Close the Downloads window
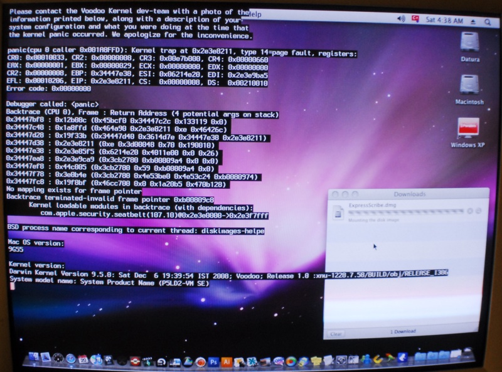 click(335, 194)
